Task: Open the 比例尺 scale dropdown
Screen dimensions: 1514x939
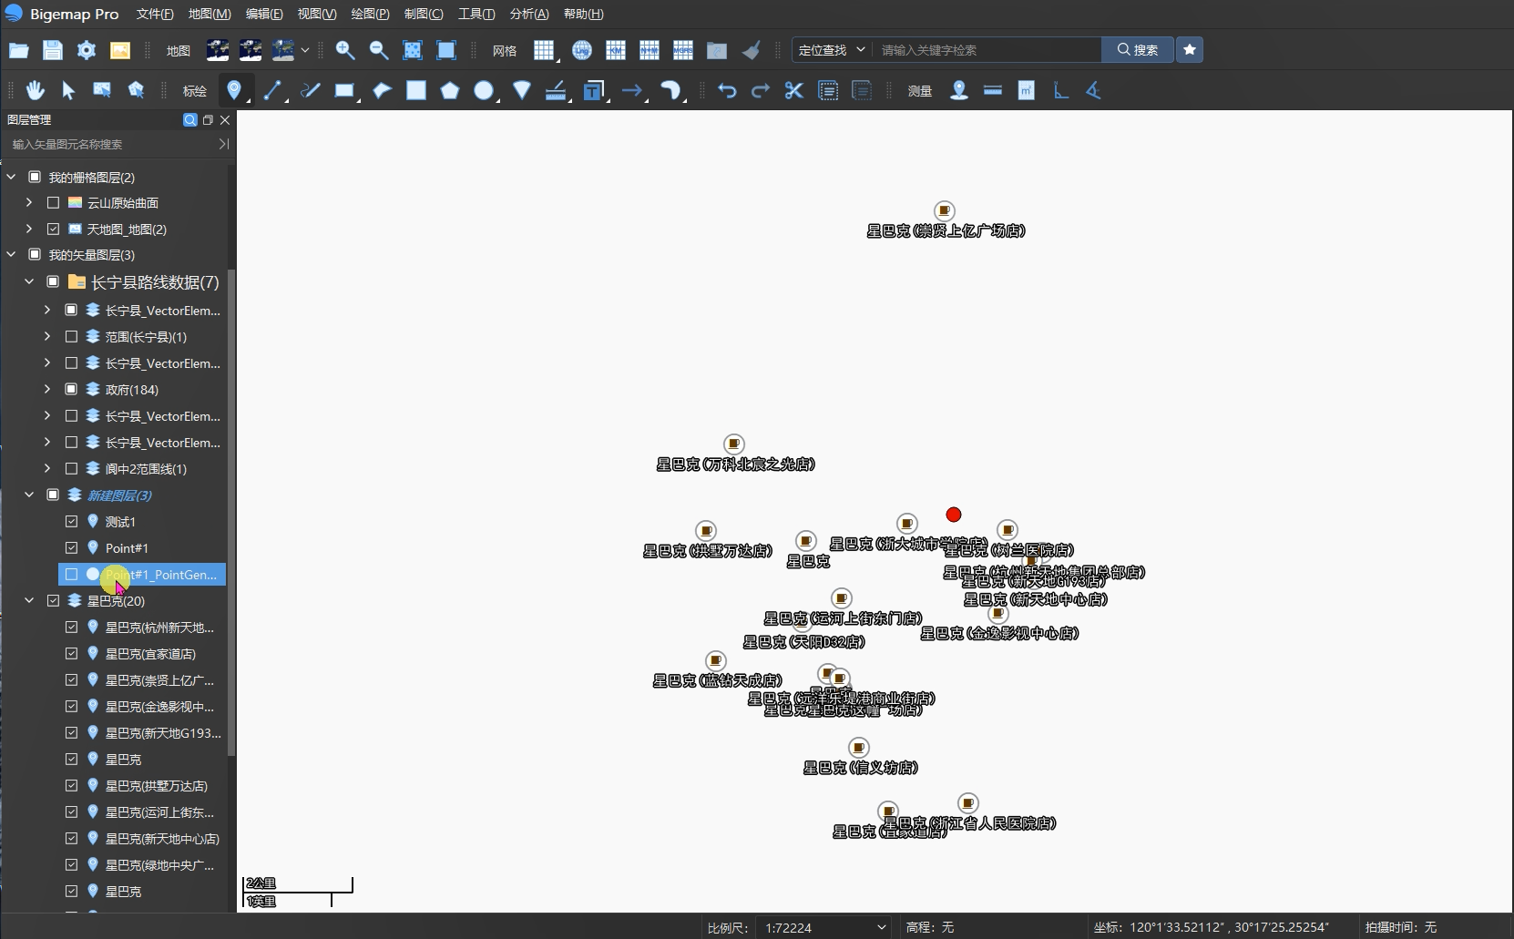Action: click(x=824, y=927)
